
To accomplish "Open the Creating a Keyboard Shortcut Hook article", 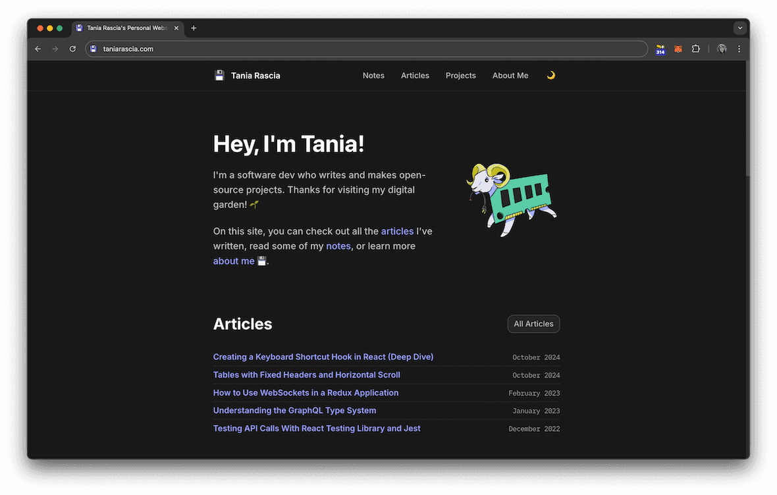I will 323,356.
